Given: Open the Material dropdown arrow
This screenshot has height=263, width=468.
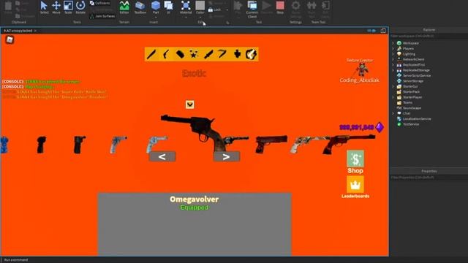Looking at the screenshot, I should (x=186, y=18).
